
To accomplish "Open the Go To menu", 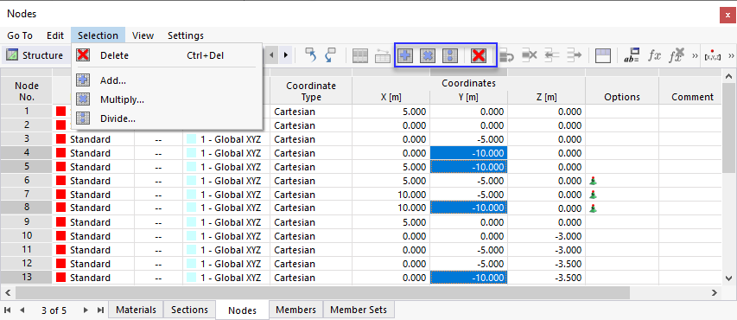I will pyautogui.click(x=20, y=35).
